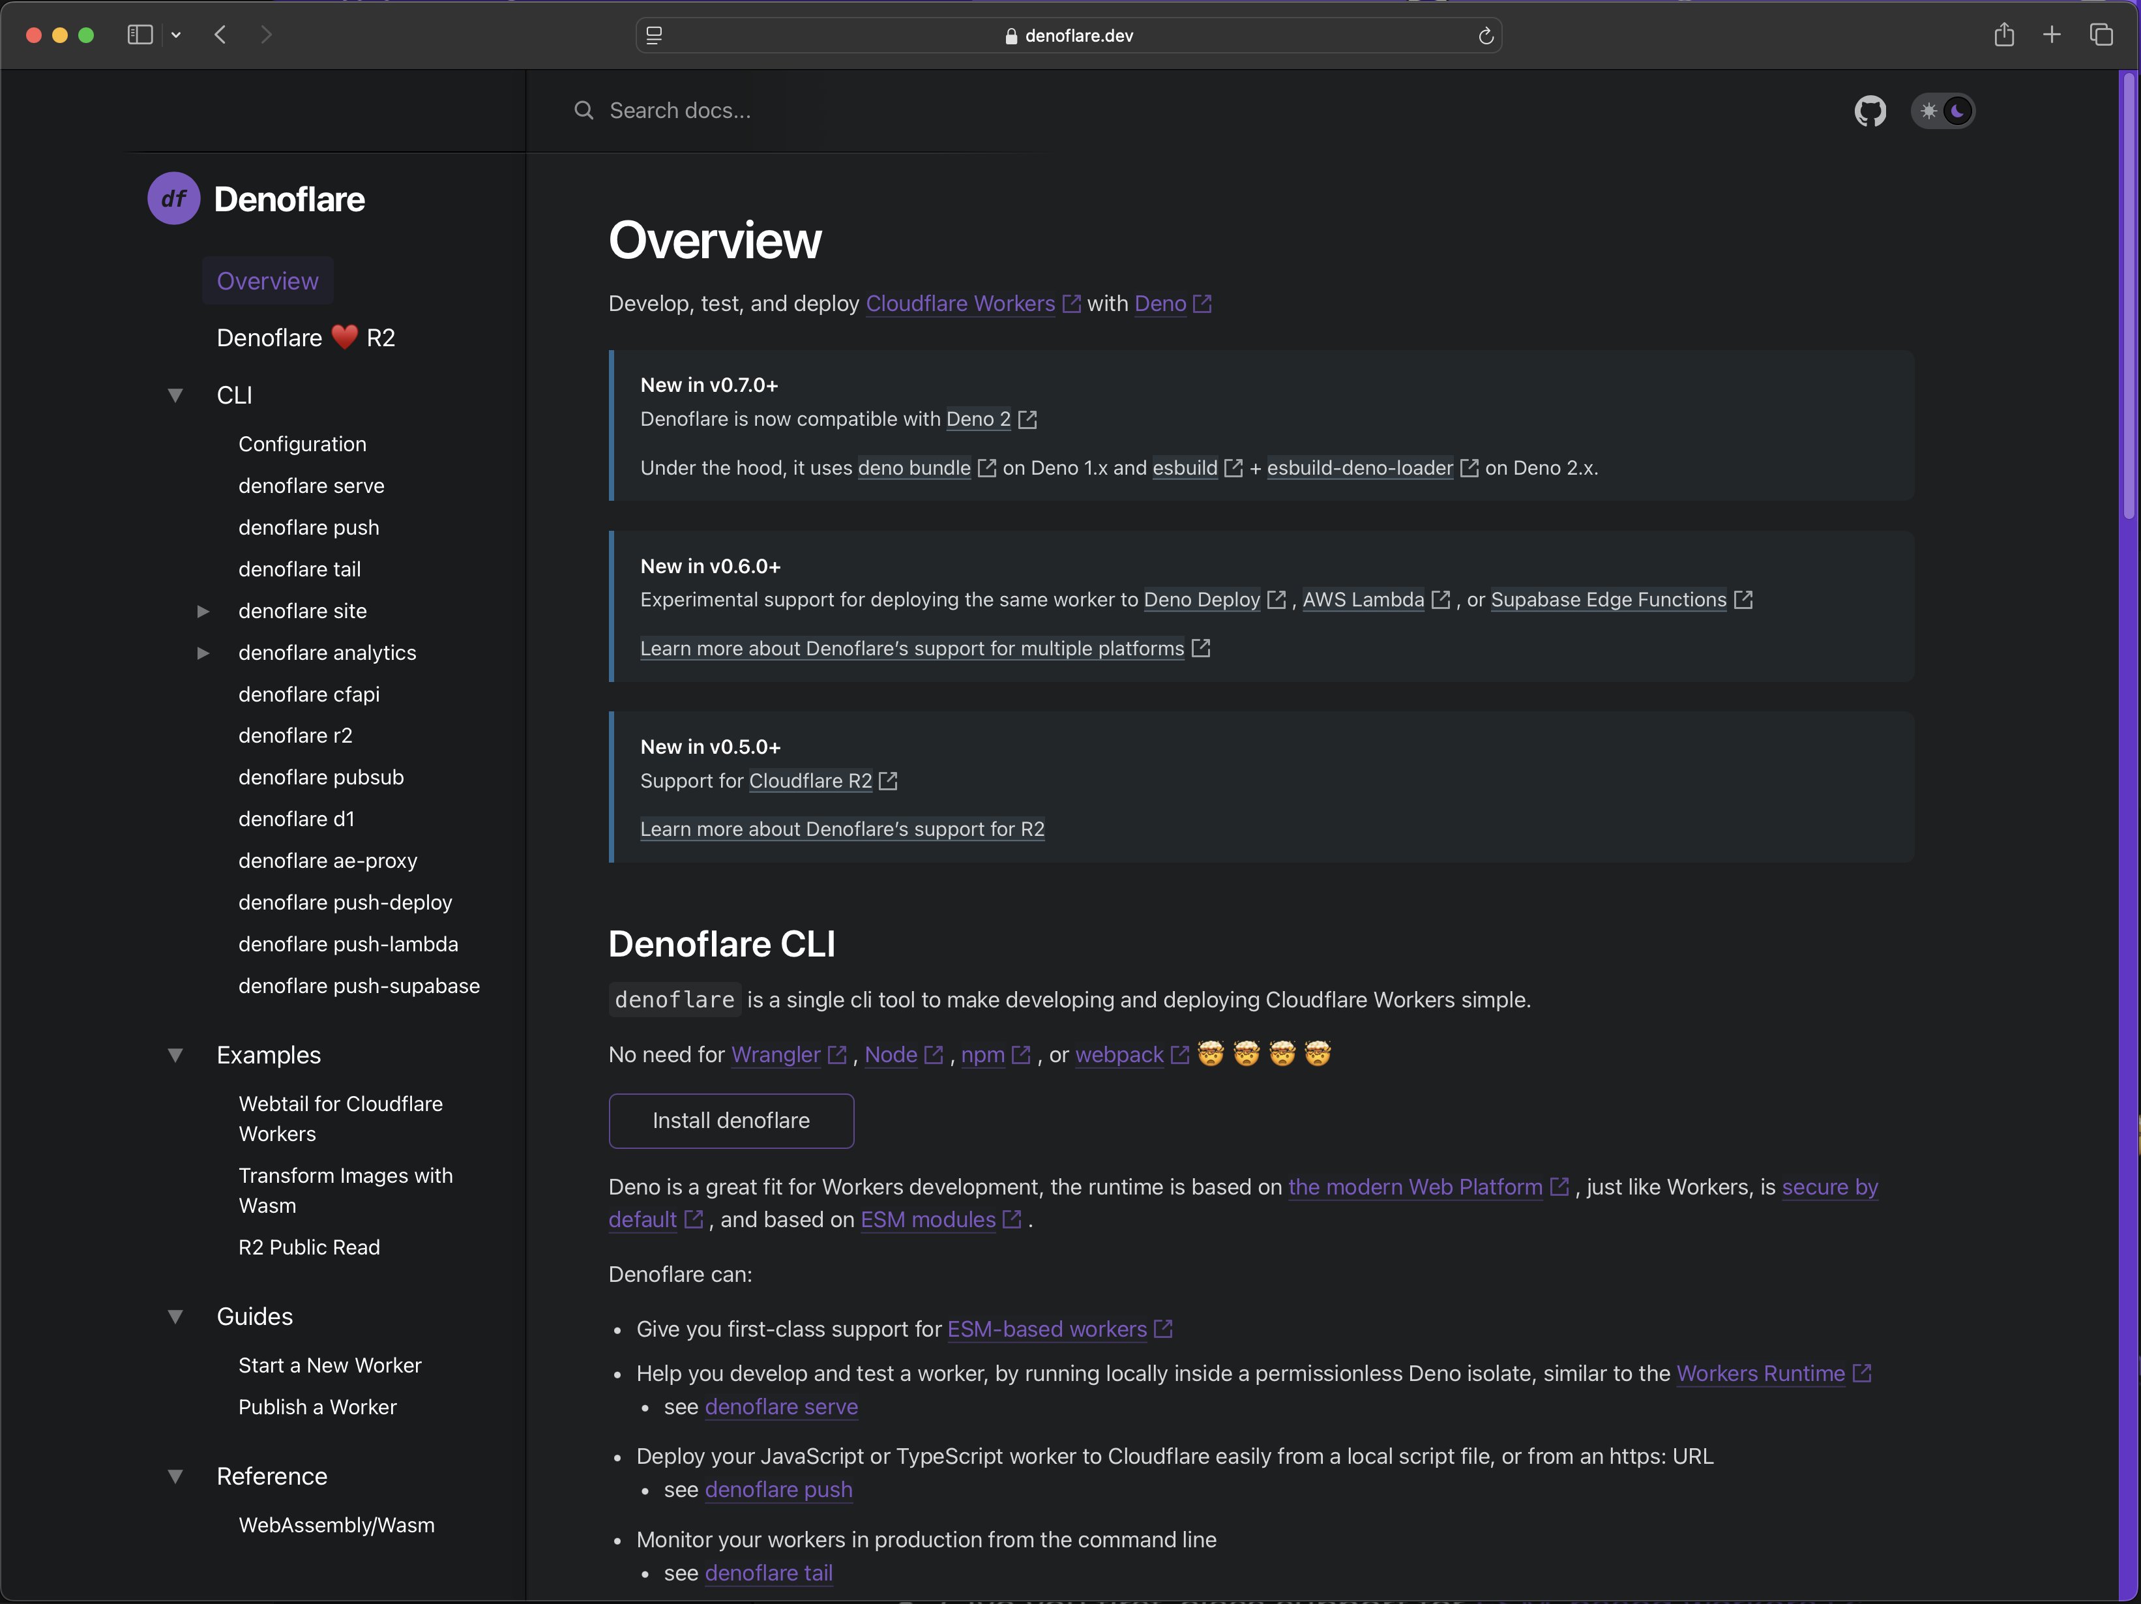Image resolution: width=2141 pixels, height=1604 pixels.
Task: Open Reader view icon in the address bar
Action: click(655, 36)
